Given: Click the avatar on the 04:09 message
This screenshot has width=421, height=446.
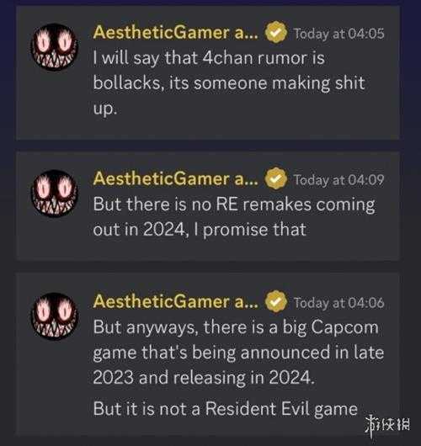Looking at the screenshot, I should (54, 194).
